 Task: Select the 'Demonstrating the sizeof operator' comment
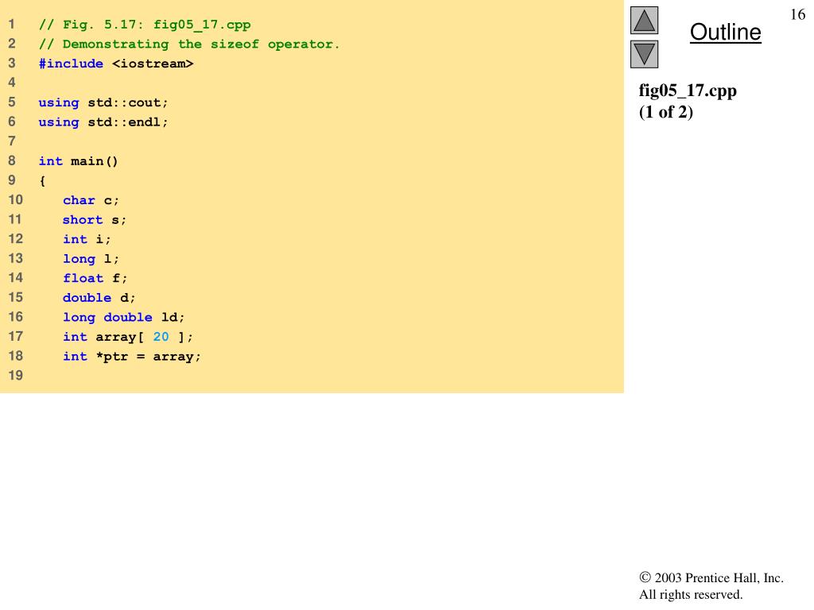click(x=189, y=44)
